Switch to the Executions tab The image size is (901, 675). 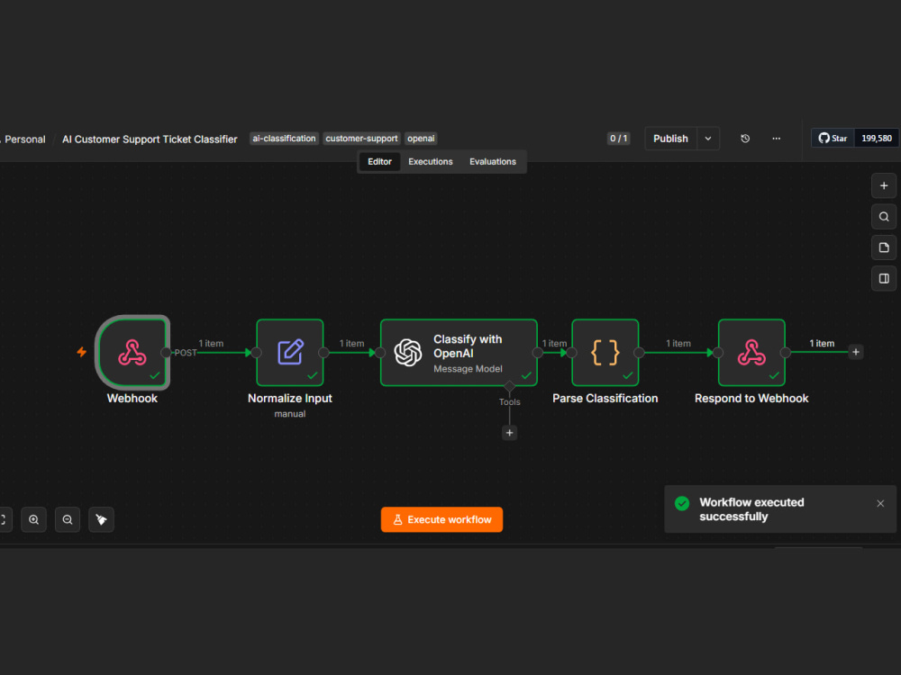point(431,162)
